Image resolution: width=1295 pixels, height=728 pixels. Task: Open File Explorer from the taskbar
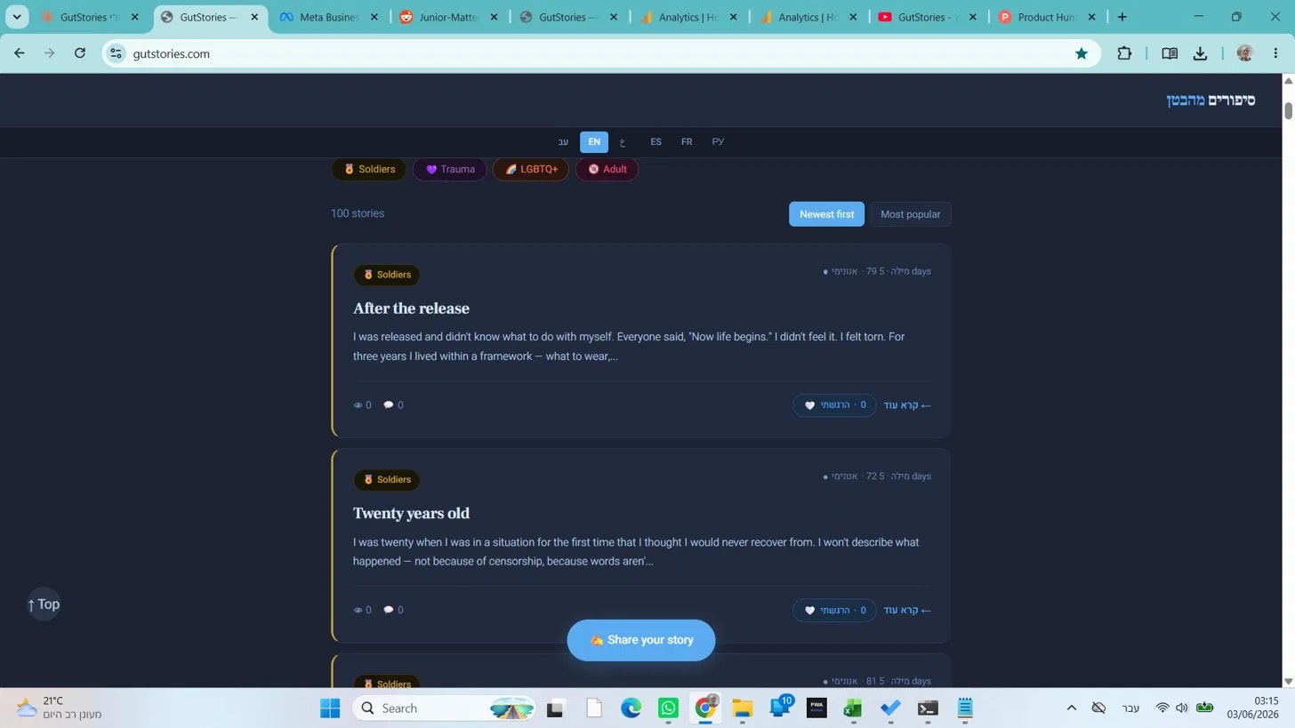[742, 708]
